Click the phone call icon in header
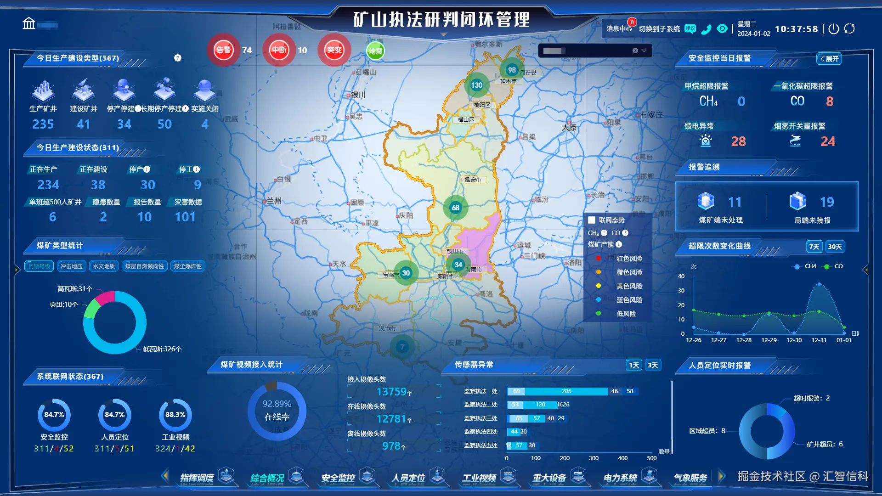Viewport: 882px width, 496px height. tap(707, 29)
